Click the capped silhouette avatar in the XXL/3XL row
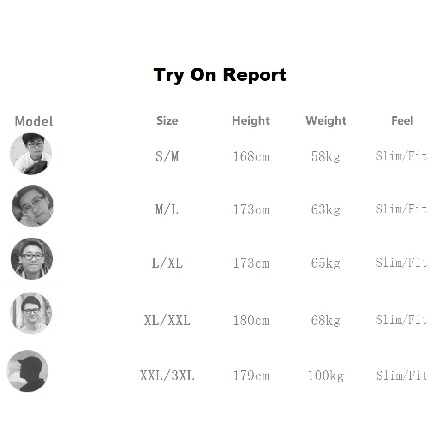This screenshot has width=448, height=448. click(x=28, y=371)
